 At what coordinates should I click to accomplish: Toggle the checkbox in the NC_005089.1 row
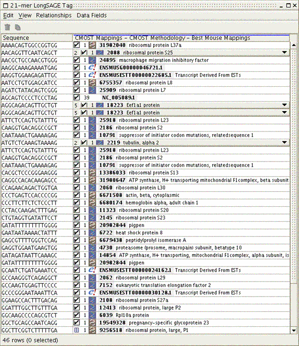76,97
